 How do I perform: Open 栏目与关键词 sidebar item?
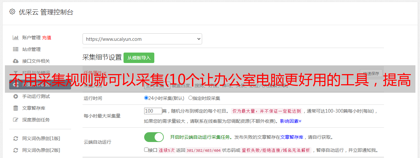36,72
